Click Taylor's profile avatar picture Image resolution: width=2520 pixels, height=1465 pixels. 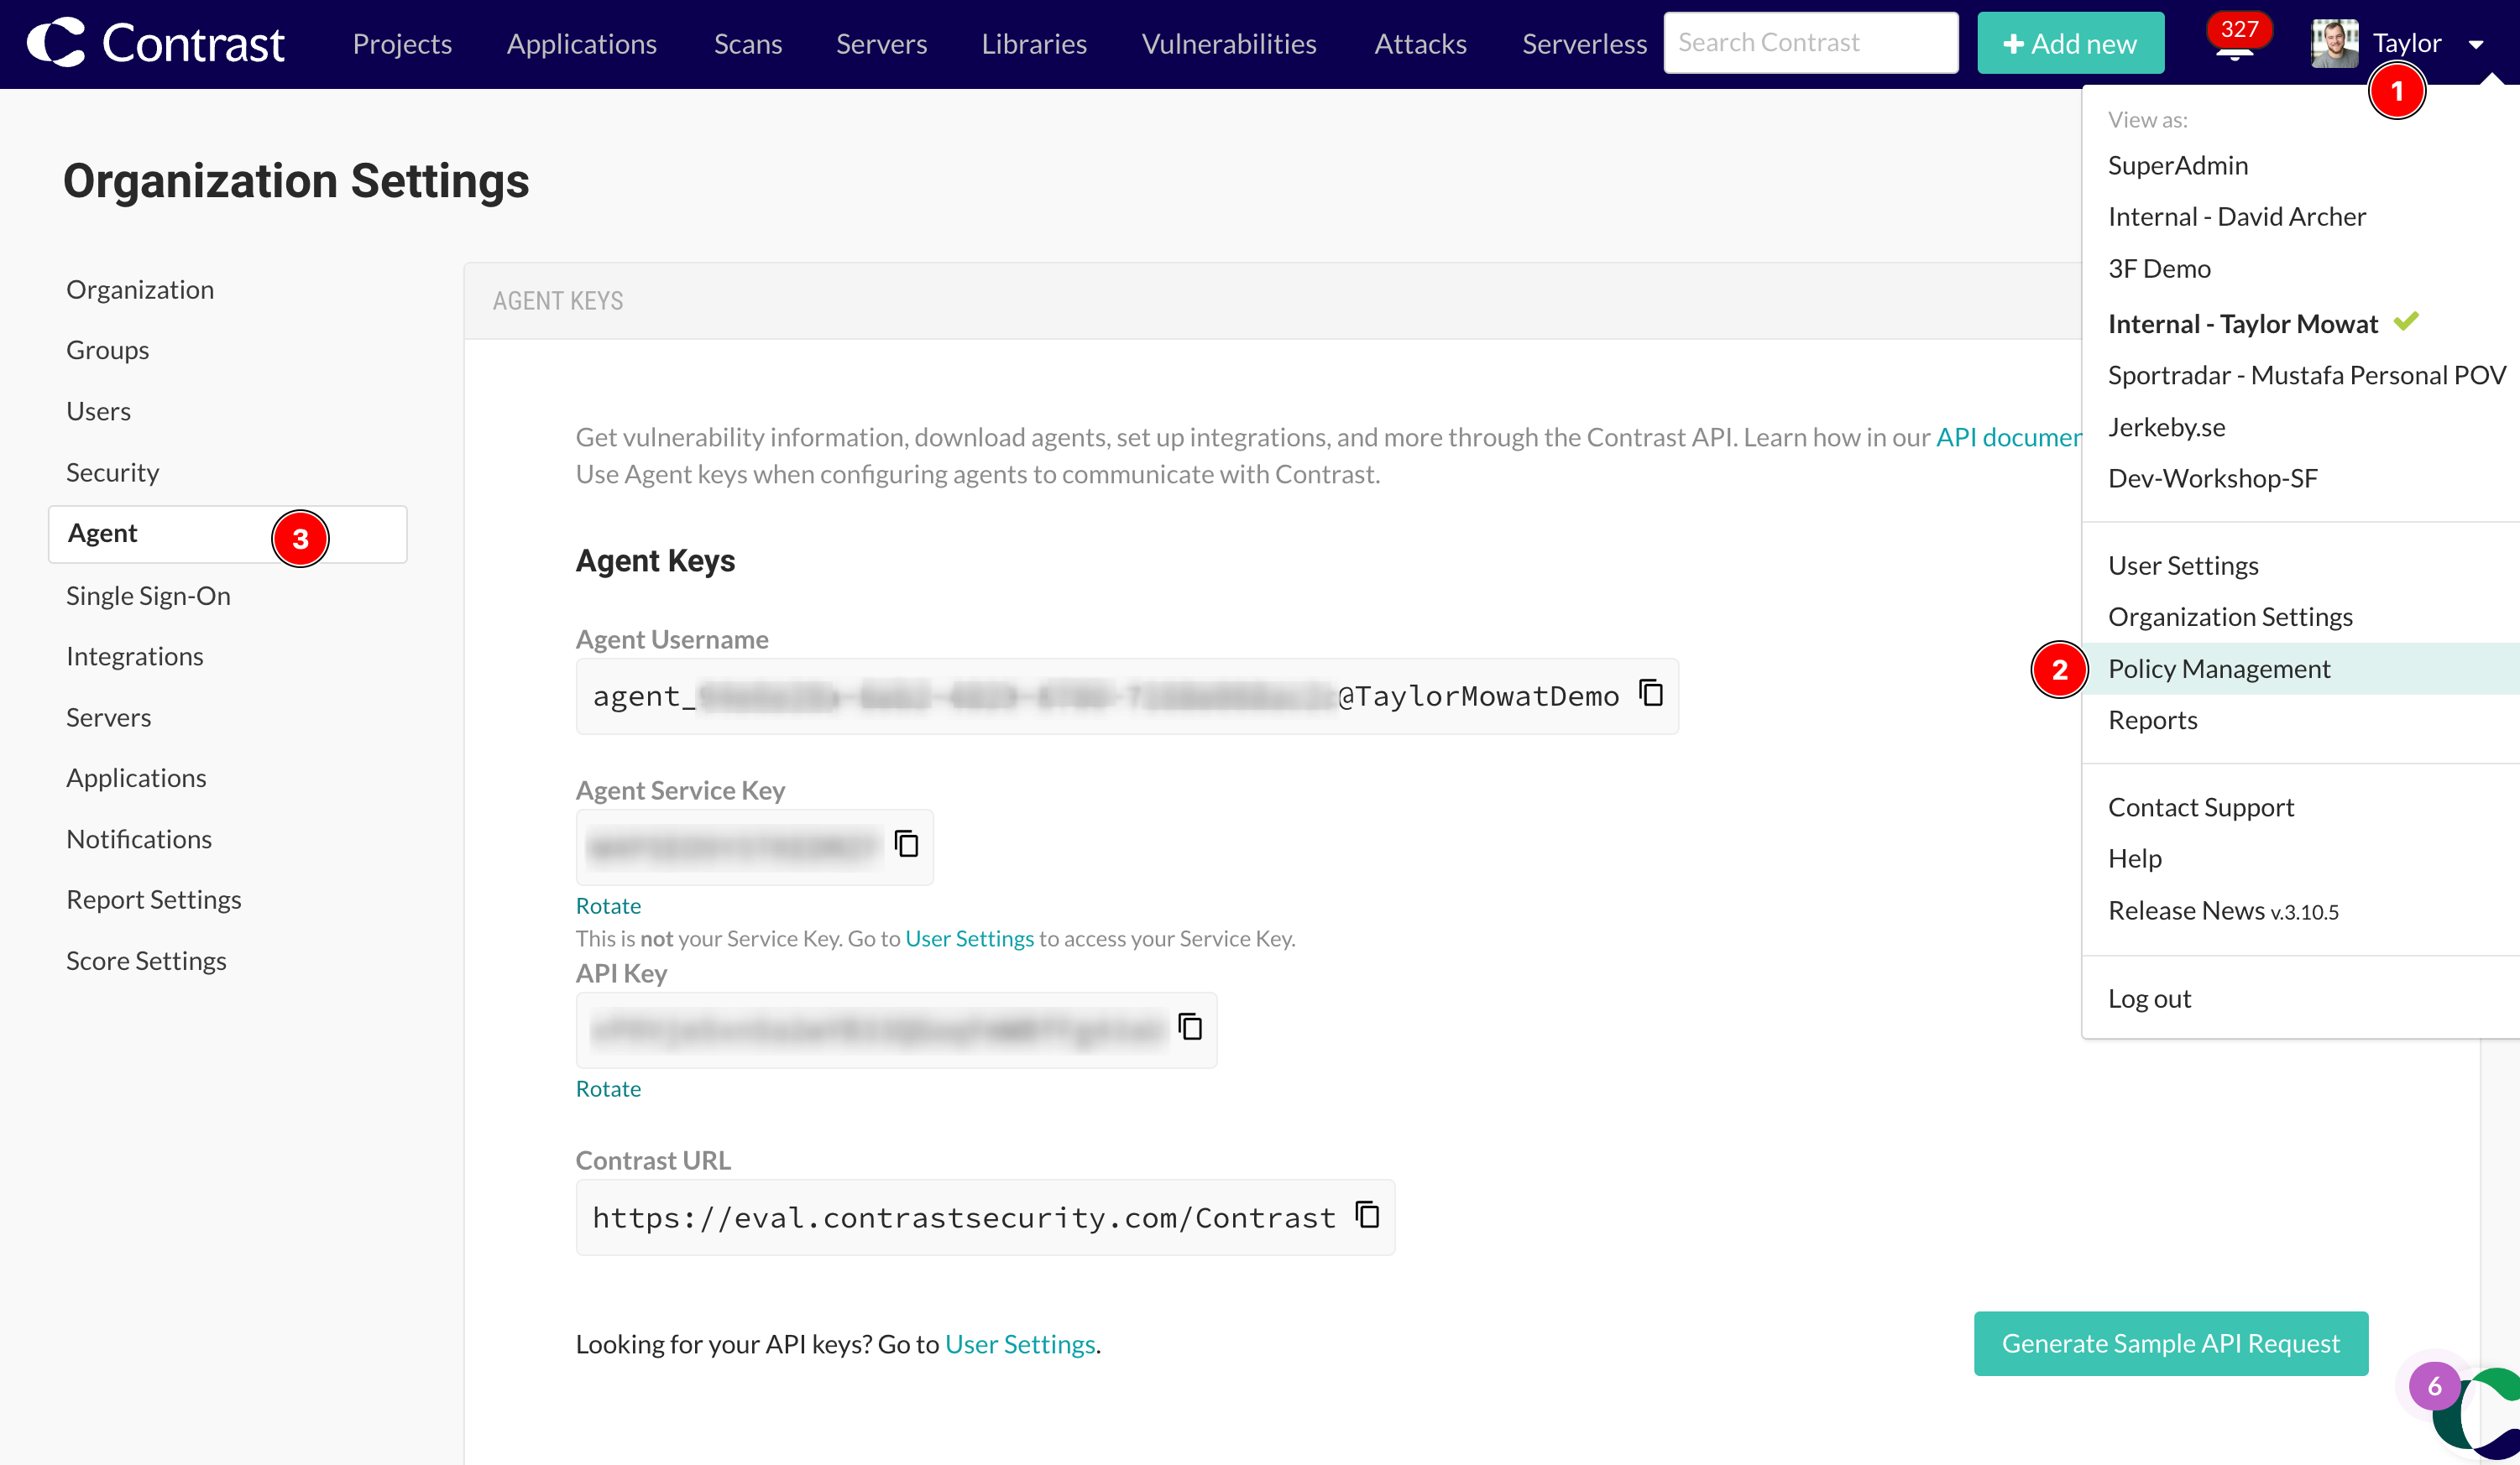pyautogui.click(x=2334, y=44)
